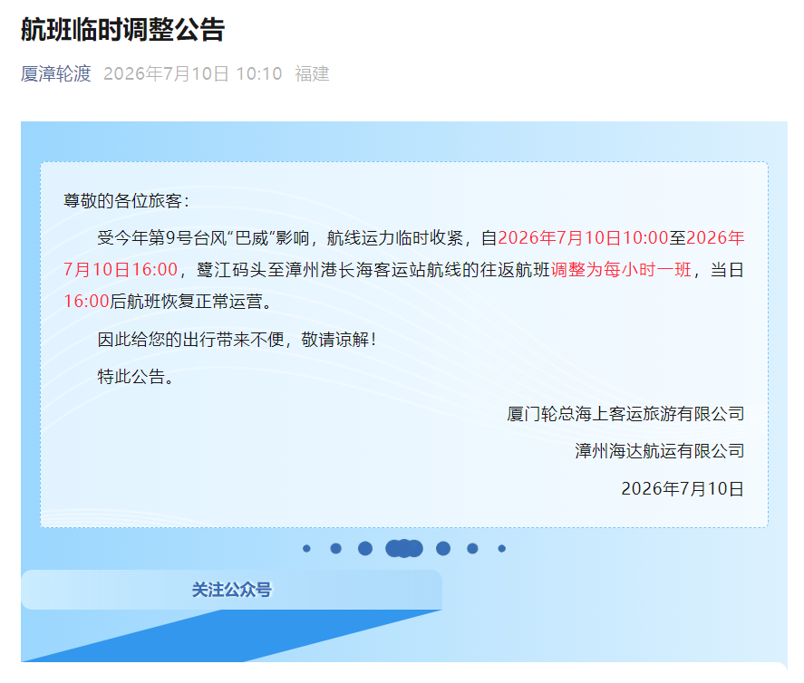Click the 关注公众号 banner
This screenshot has width=804, height=683.
[x=231, y=590]
